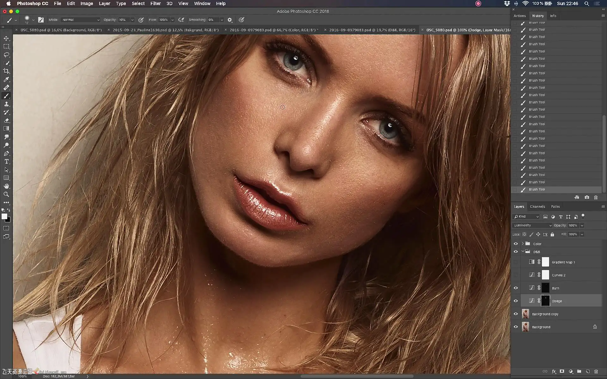Open the brush Mode dropdown

pos(80,20)
